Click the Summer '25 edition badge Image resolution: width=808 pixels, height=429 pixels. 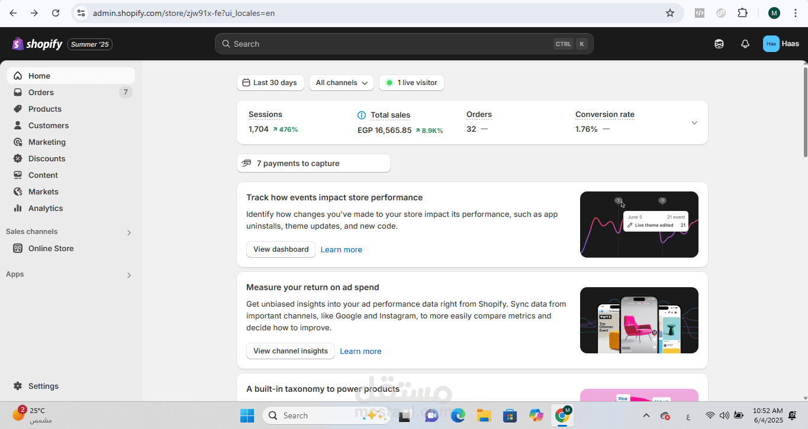tap(90, 44)
